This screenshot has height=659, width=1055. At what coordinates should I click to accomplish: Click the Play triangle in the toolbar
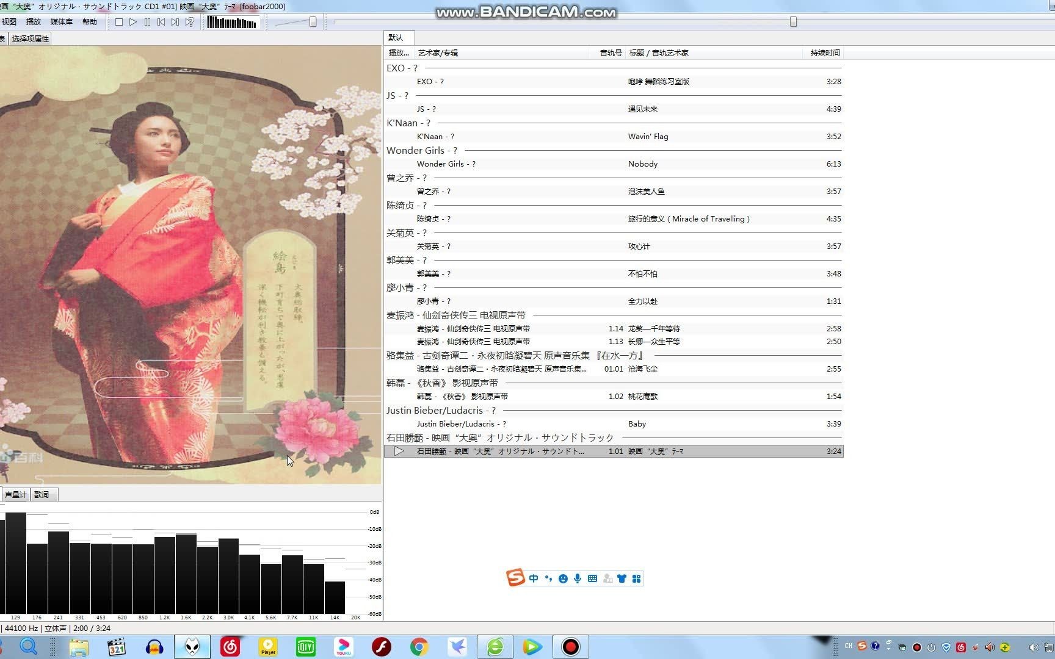(133, 22)
